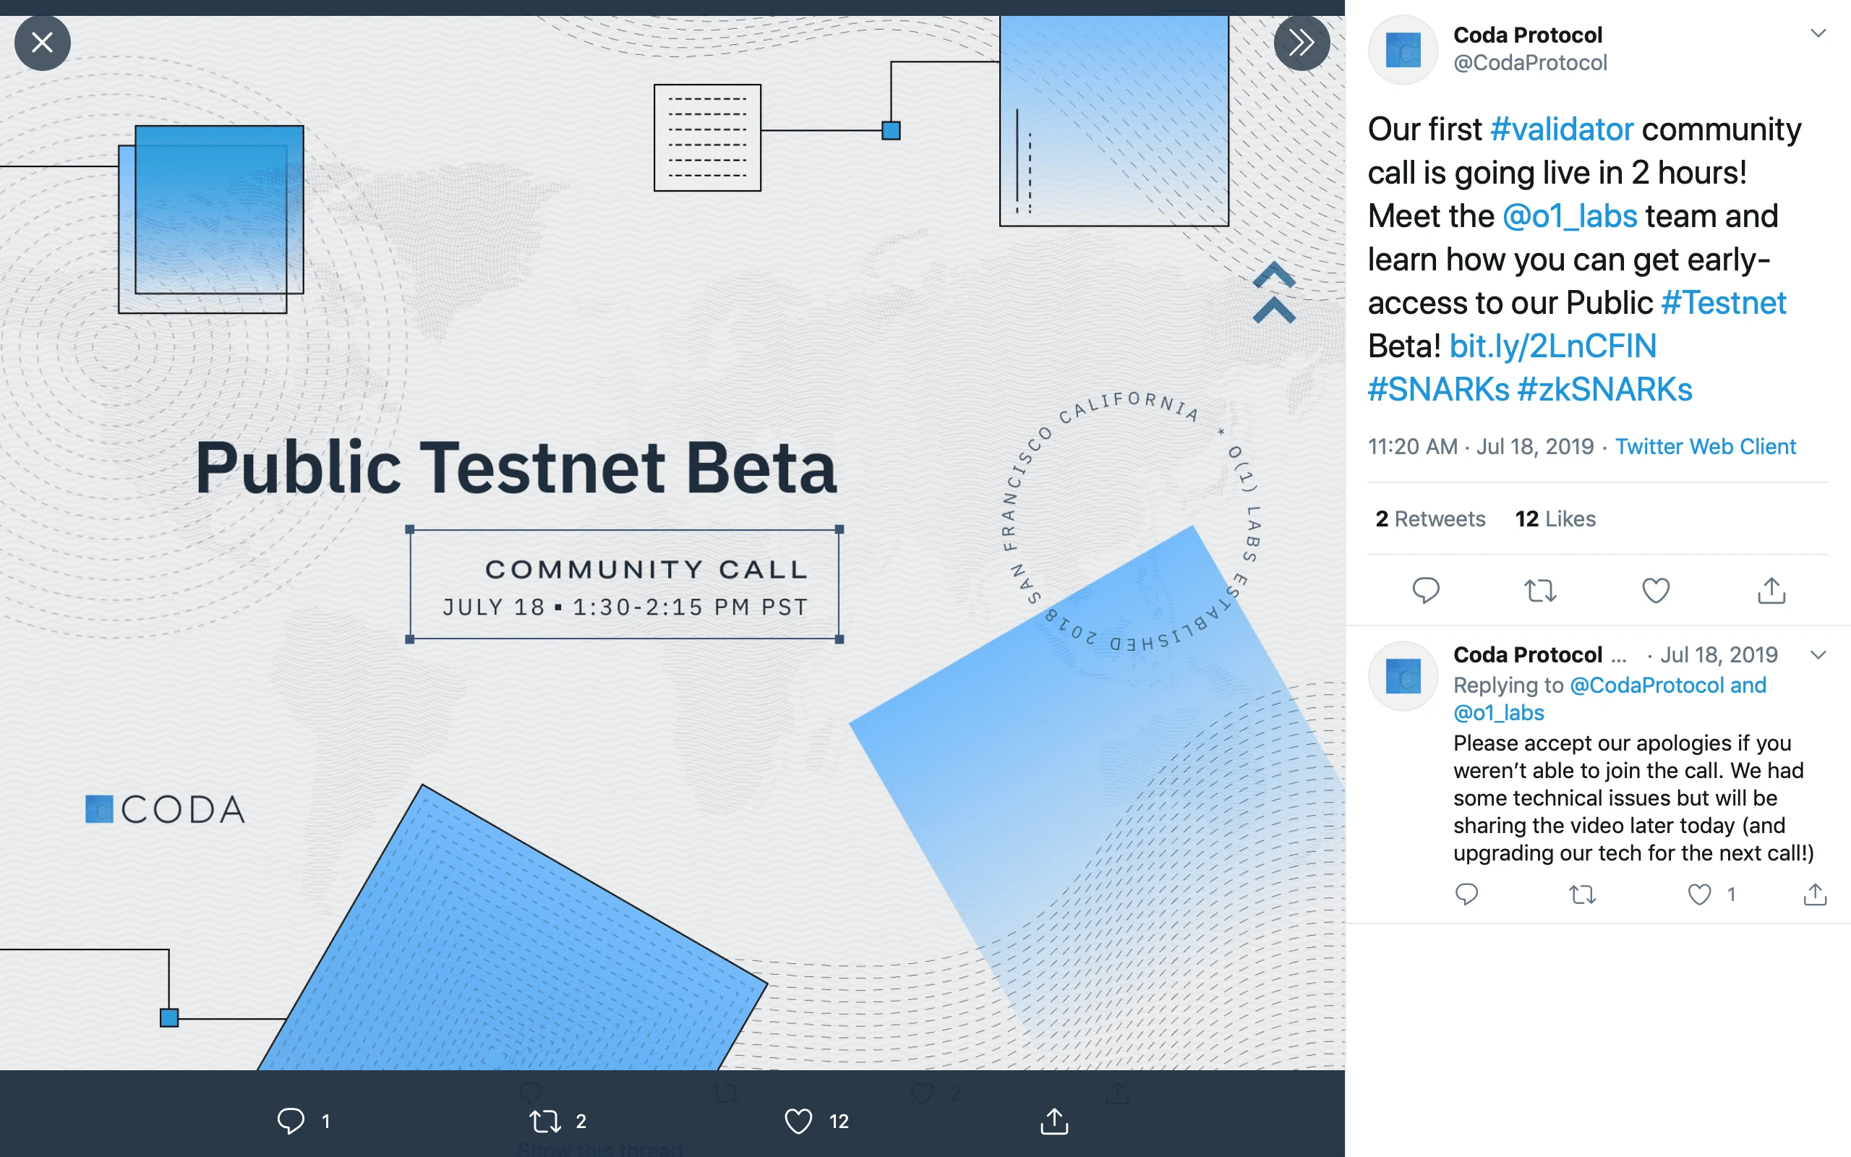Collapse the sidebar with double-arrow button
This screenshot has width=1851, height=1157.
click(1301, 43)
